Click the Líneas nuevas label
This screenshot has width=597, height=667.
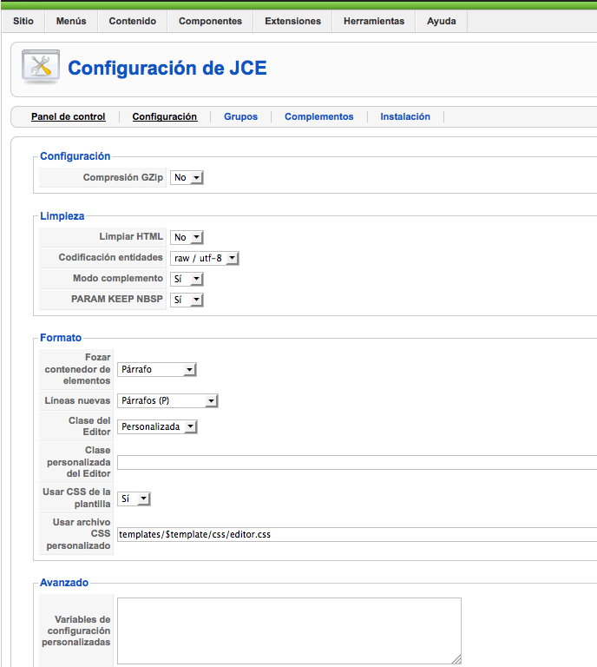pos(77,400)
